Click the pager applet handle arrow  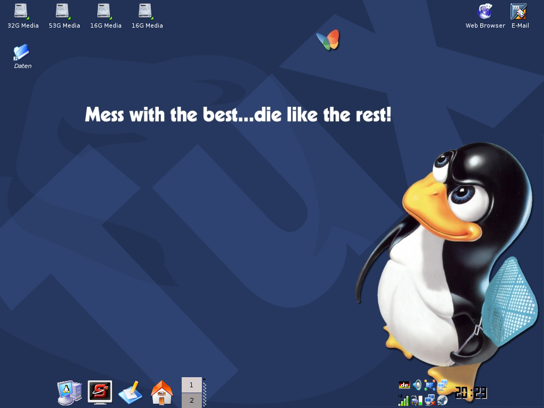[x=205, y=379]
